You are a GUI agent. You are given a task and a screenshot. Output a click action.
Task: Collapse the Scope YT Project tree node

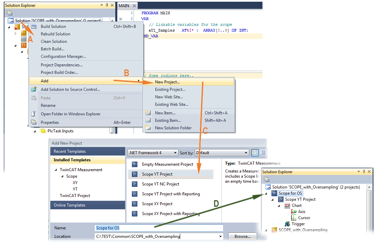(x=273, y=200)
